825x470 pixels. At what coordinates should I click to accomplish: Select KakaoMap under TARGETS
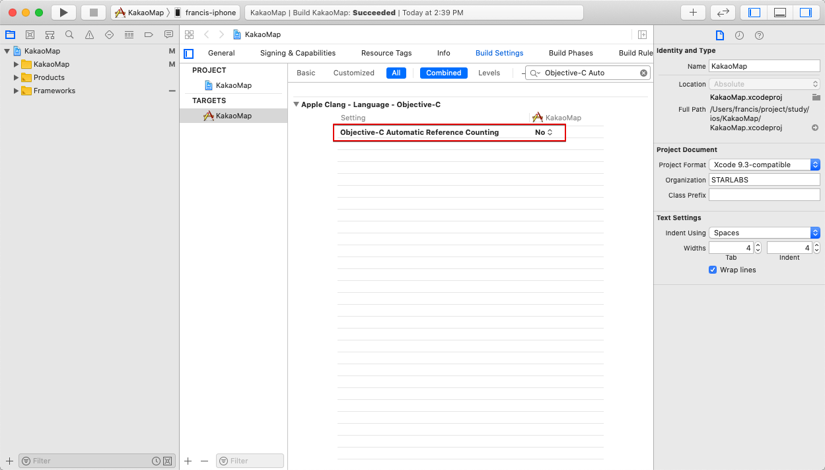(x=233, y=116)
